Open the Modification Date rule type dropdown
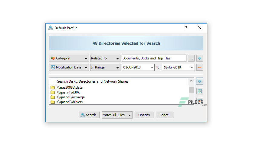Image resolution: width=253 pixels, height=146 pixels. [69, 67]
